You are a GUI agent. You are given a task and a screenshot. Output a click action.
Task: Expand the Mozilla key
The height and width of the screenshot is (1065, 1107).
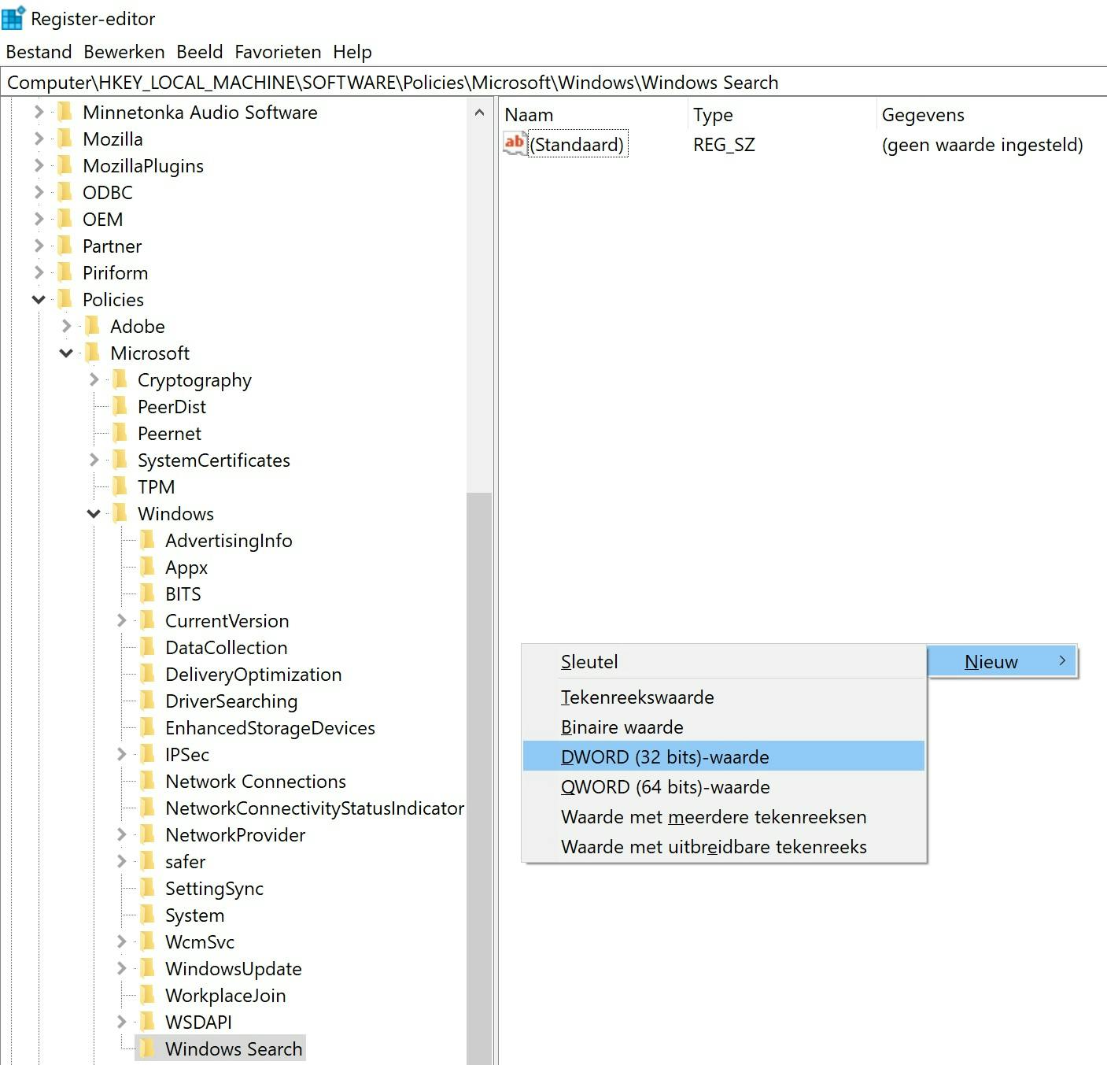point(39,139)
